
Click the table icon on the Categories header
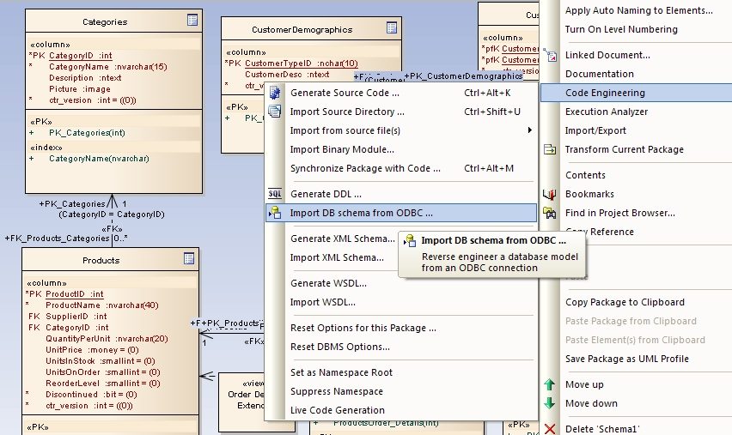pyautogui.click(x=192, y=21)
